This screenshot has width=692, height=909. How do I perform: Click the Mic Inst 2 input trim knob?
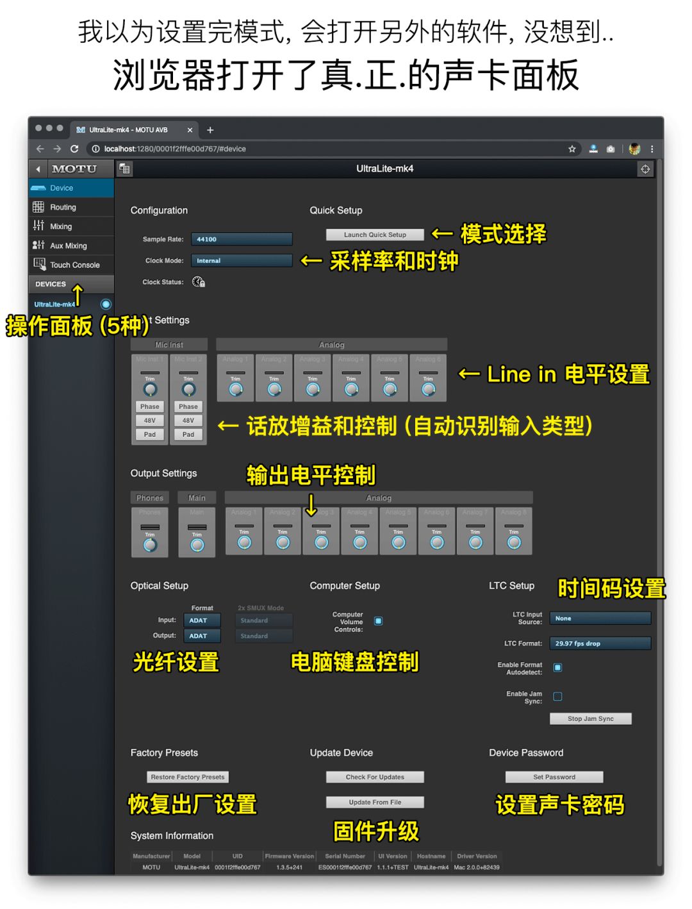click(x=188, y=389)
